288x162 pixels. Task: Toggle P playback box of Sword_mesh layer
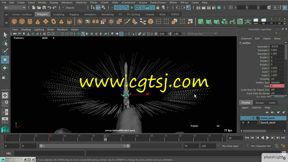(248, 122)
